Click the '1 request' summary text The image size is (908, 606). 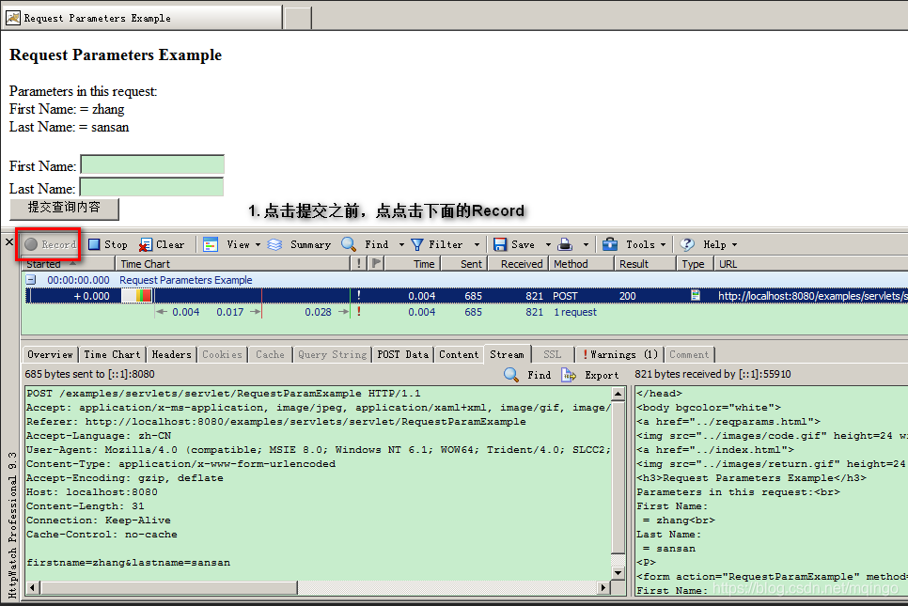[x=575, y=312]
